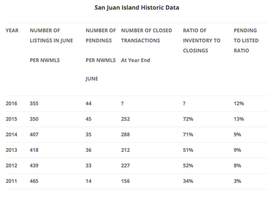Select the 2013 year cell
The width and height of the screenshot is (279, 198).
(11, 150)
